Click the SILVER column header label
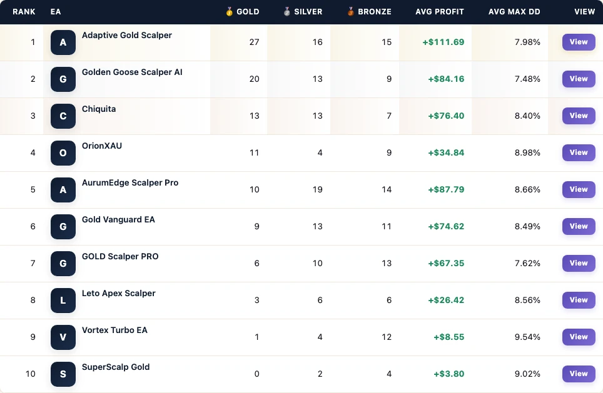Image resolution: width=603 pixels, height=393 pixels. 308,12
